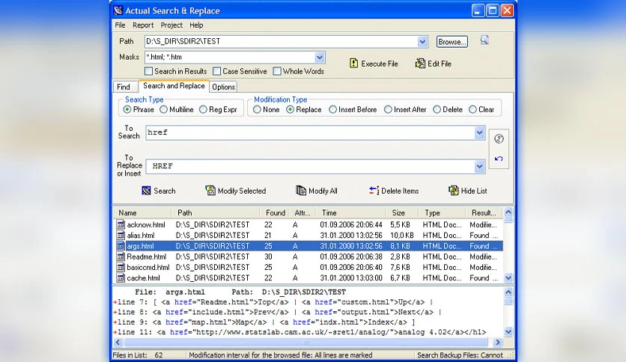Click the search-in-files icon beside Browse
This screenshot has width=626, height=362.
click(484, 40)
